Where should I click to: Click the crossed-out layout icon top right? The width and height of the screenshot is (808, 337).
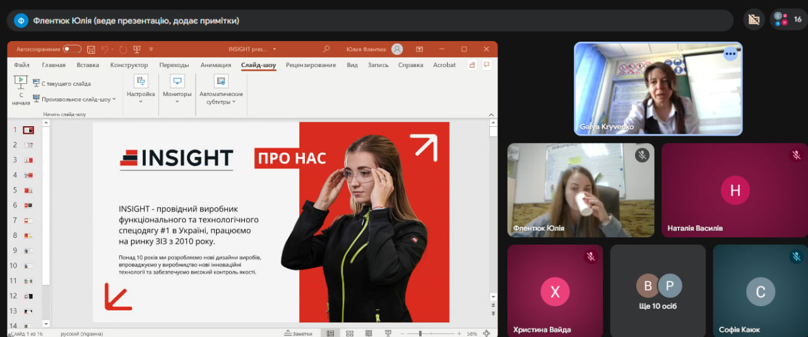(x=754, y=20)
